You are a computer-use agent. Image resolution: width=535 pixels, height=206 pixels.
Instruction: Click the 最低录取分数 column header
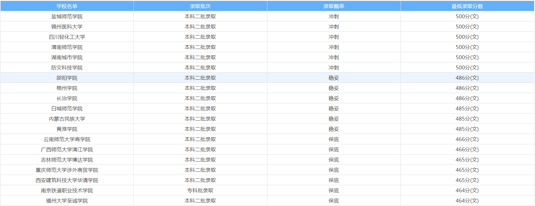pyautogui.click(x=467, y=6)
